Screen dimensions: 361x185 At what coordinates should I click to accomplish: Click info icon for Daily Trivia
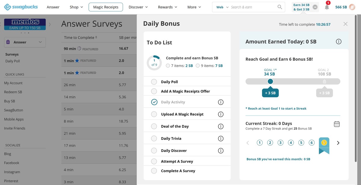[221, 138]
